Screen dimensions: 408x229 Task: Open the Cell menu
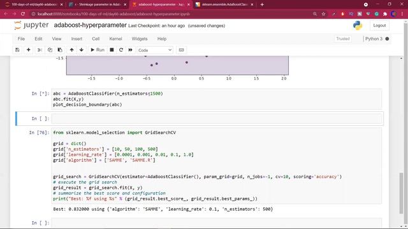(x=96, y=39)
